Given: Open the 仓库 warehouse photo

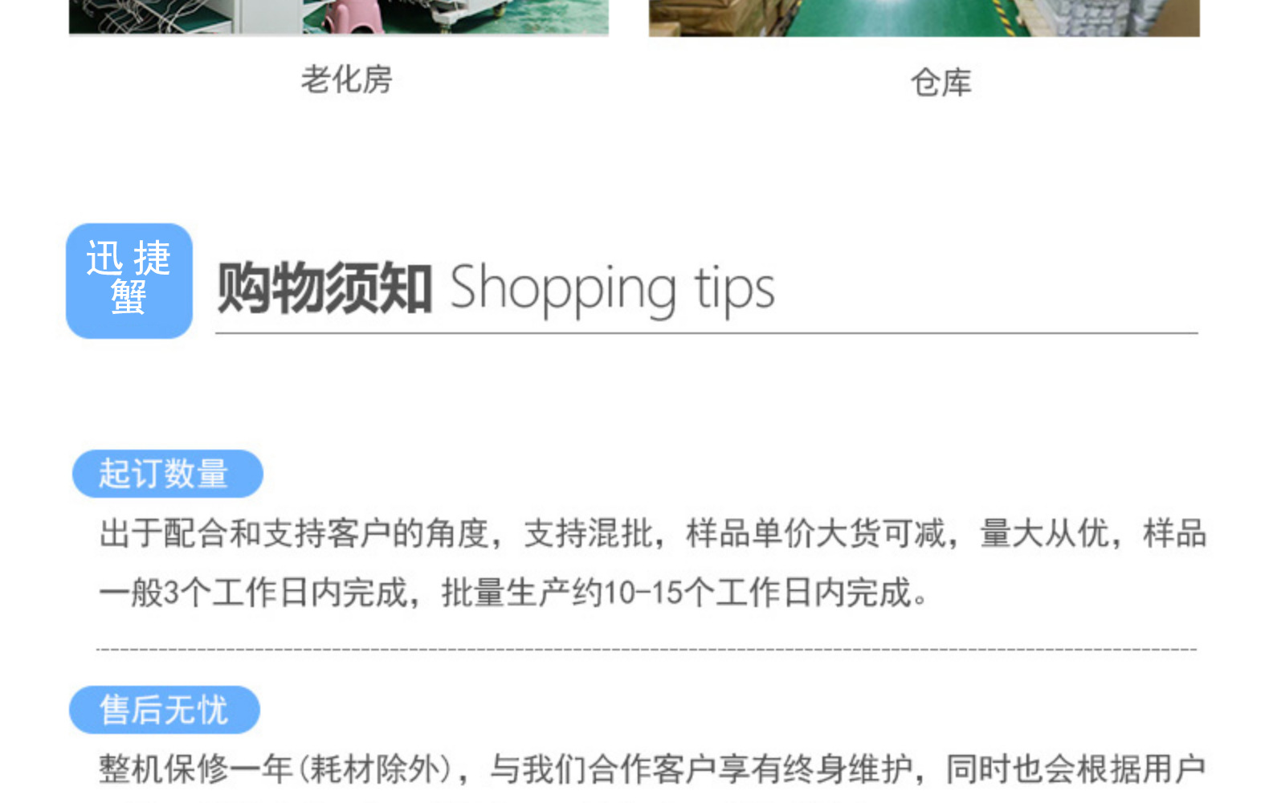Looking at the screenshot, I should (x=924, y=18).
